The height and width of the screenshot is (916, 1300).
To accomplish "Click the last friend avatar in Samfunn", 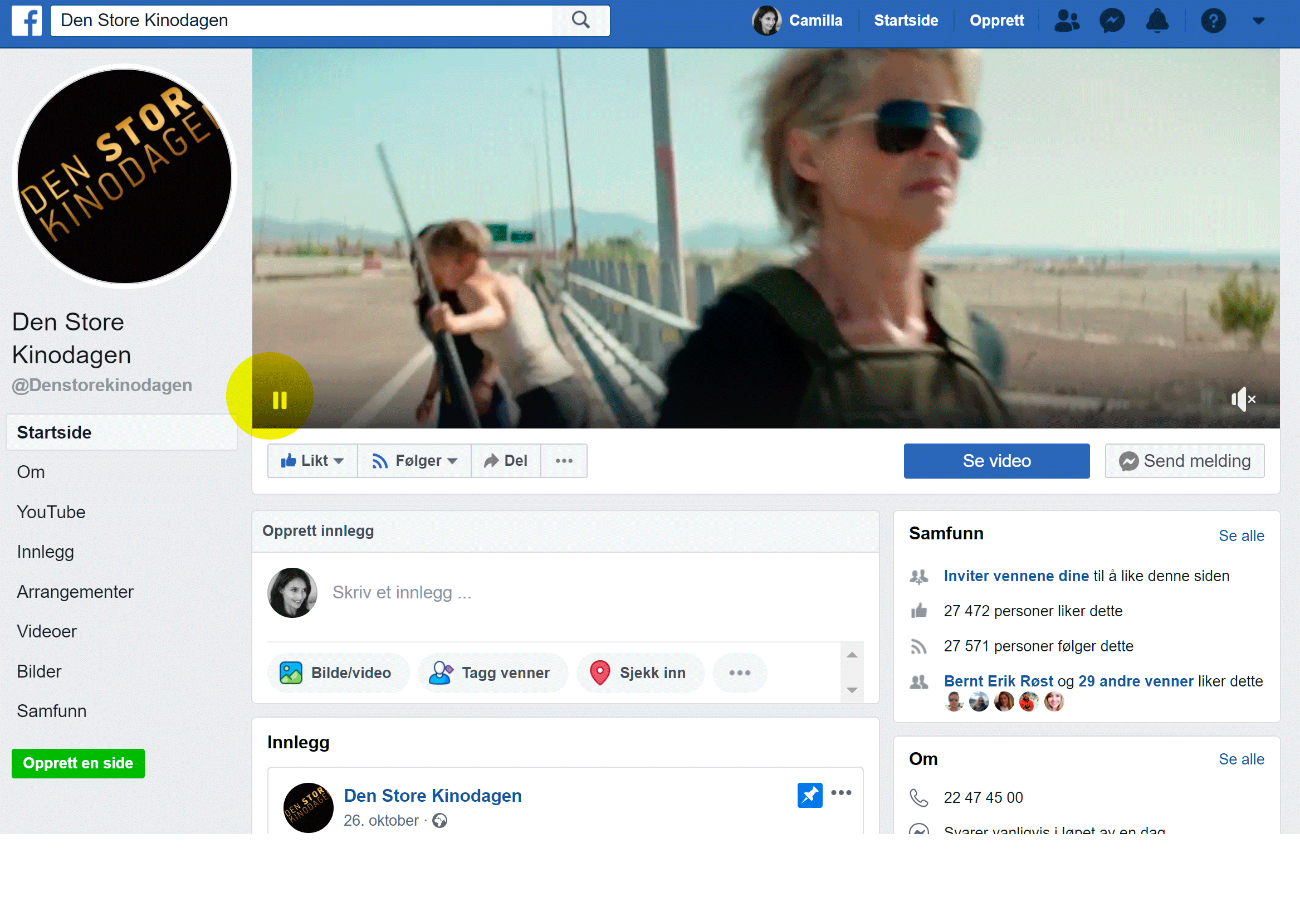I will point(1054,701).
